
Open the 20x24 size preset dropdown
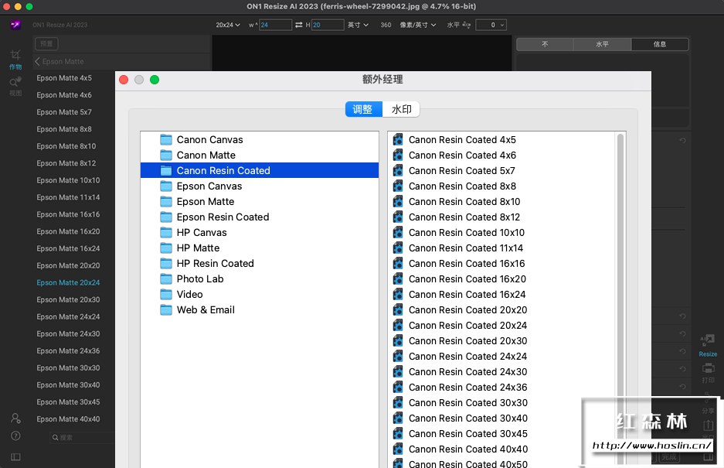(228, 25)
